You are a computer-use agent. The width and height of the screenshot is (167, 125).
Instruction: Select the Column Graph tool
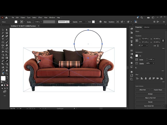tap(3, 67)
